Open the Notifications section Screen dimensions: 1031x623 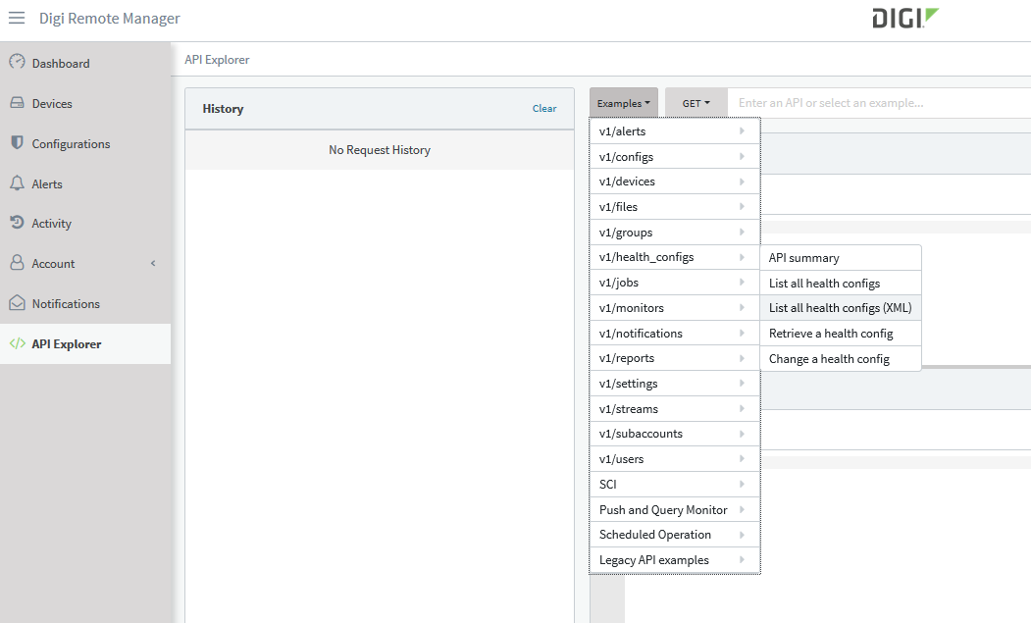coord(85,304)
